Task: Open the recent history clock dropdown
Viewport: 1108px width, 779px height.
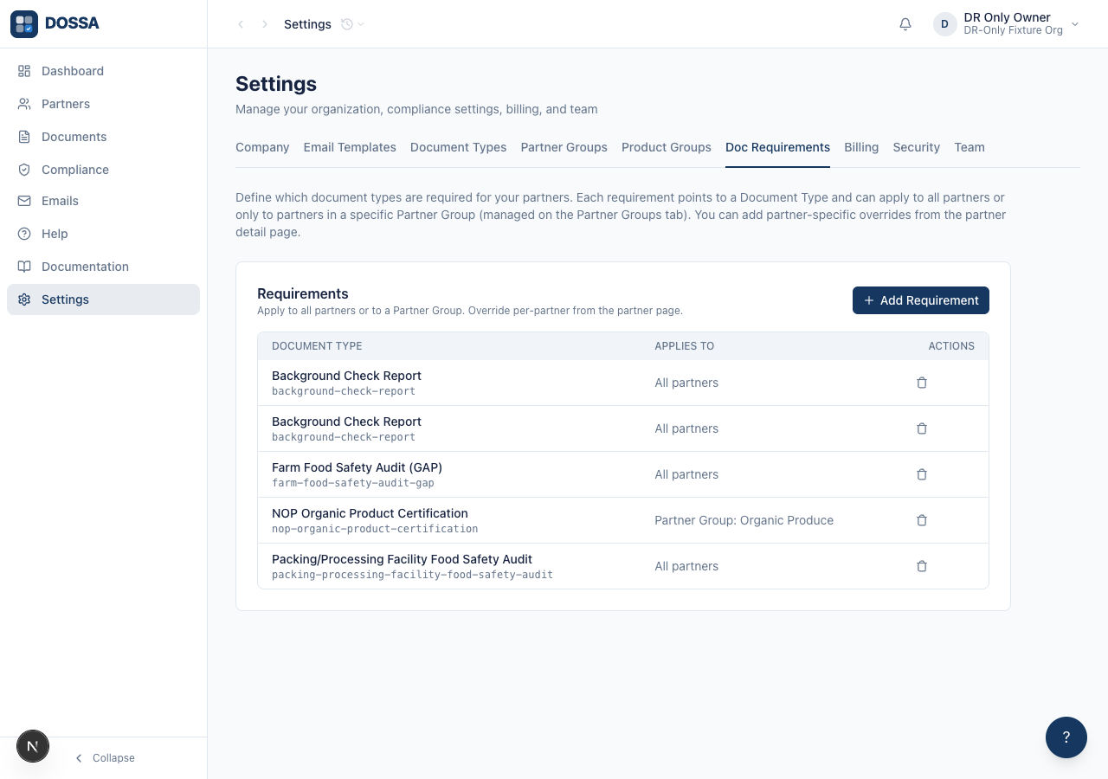Action: [352, 24]
